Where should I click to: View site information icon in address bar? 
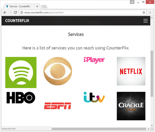[22, 12]
